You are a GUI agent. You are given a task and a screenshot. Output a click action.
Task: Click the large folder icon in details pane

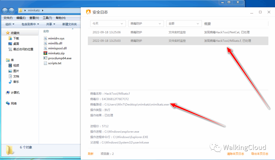tap(10, 150)
